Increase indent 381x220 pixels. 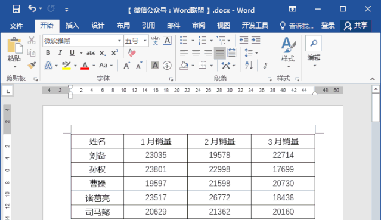[256, 40]
